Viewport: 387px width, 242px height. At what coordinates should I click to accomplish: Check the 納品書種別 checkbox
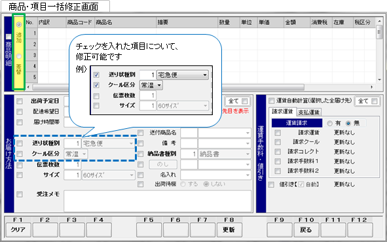pyautogui.click(x=140, y=154)
